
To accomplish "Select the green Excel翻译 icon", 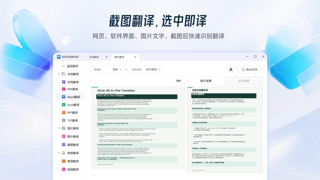I will (x=63, y=105).
